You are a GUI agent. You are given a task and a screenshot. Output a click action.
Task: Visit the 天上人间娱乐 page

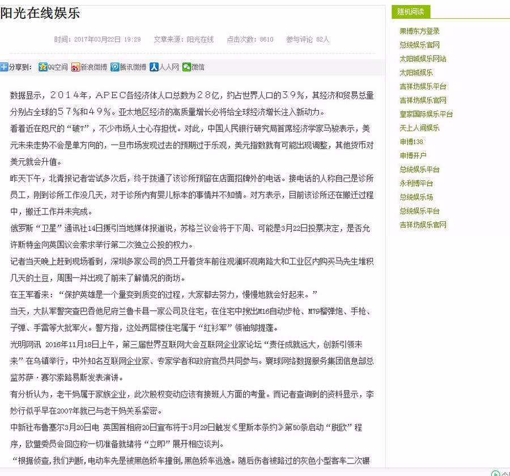coord(419,128)
